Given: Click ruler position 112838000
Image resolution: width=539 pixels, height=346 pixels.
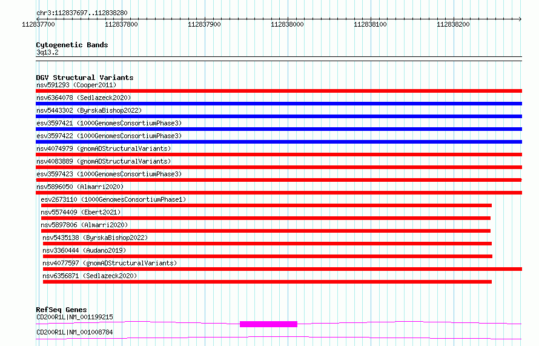Looking at the screenshot, I should pyautogui.click(x=288, y=24).
